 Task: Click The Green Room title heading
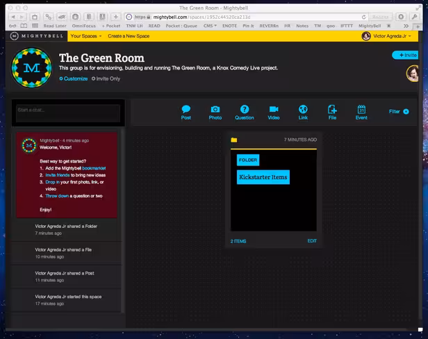pyautogui.click(x=101, y=58)
